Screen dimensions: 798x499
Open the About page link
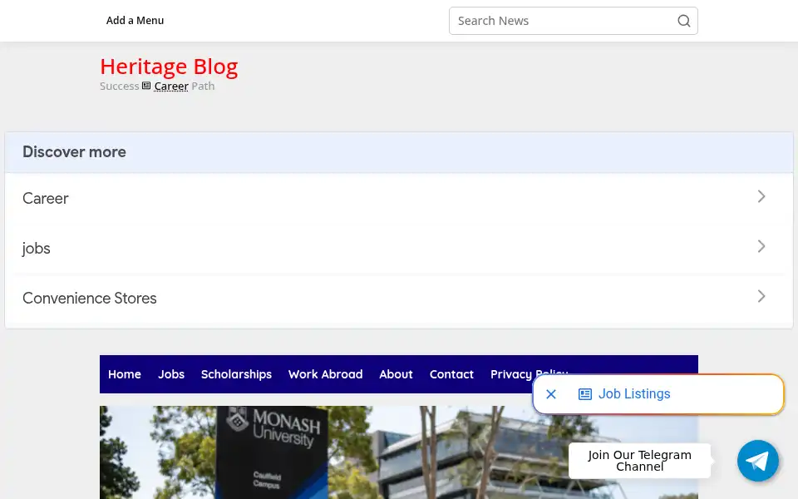(x=396, y=374)
